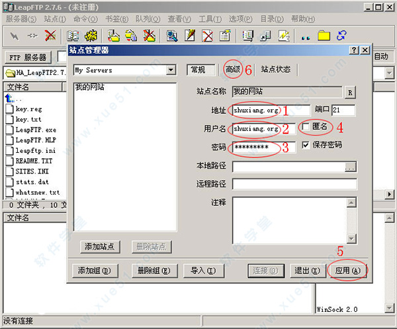Viewport: 397px width, 329px height.
Task: Toggle the 匿名 anonymous checkbox
Action: [306, 126]
